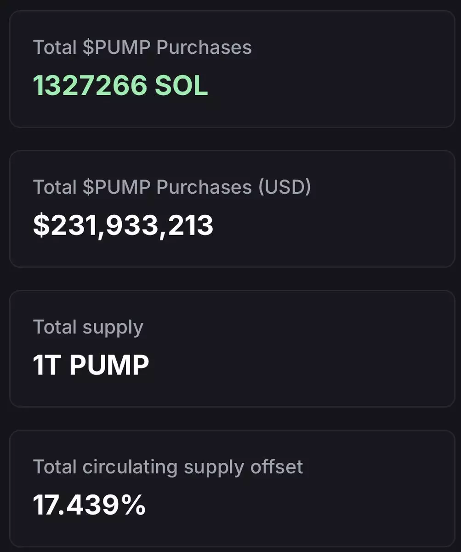The height and width of the screenshot is (552, 461).
Task: Click the 1T PUMP supply value
Action: click(x=91, y=365)
